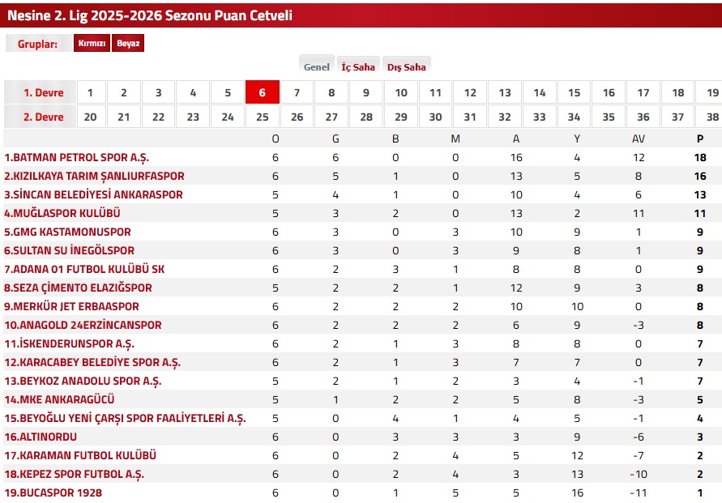This screenshot has width=722, height=503.
Task: Select week 1 in 1. Devre
Action: (x=90, y=92)
